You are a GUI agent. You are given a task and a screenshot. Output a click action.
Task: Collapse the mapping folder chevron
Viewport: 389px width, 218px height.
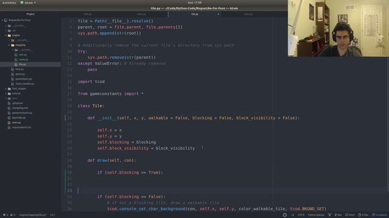pos(10,45)
